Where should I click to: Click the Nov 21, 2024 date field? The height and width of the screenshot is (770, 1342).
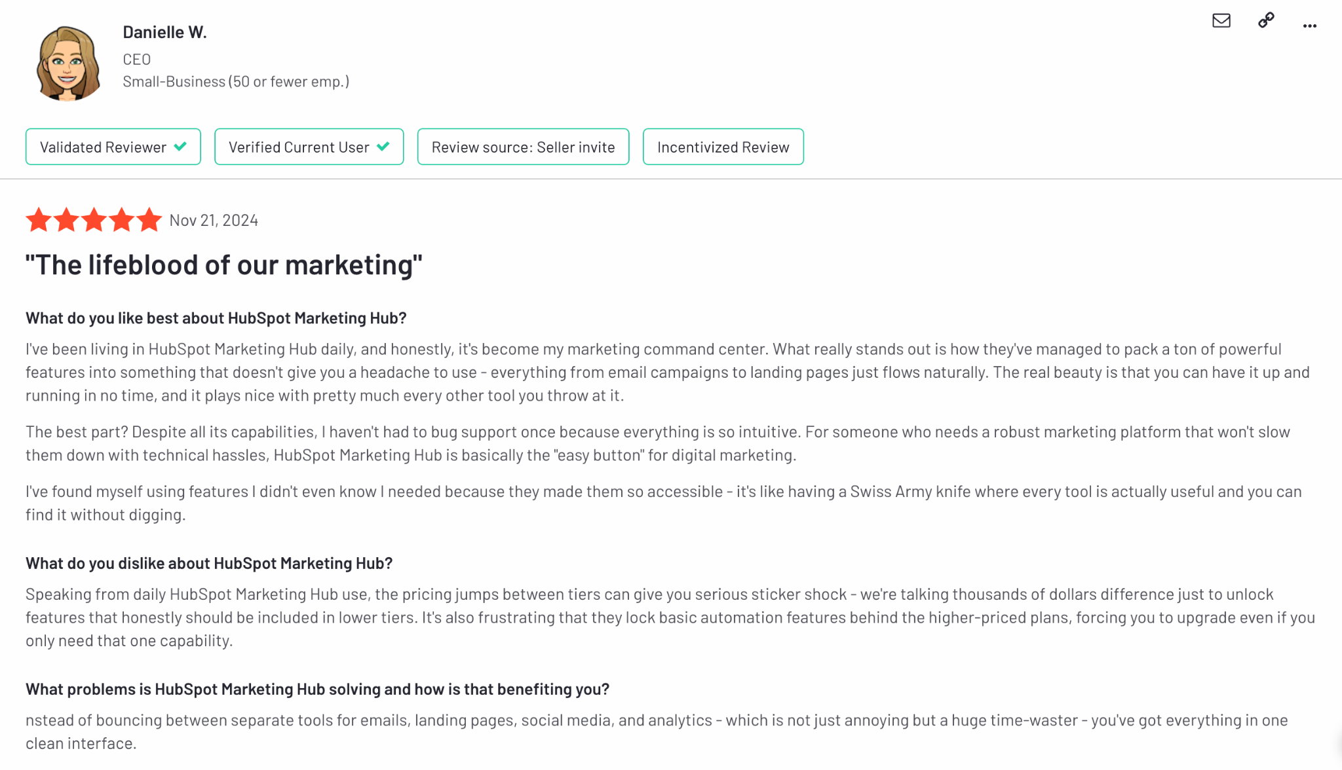tap(212, 219)
